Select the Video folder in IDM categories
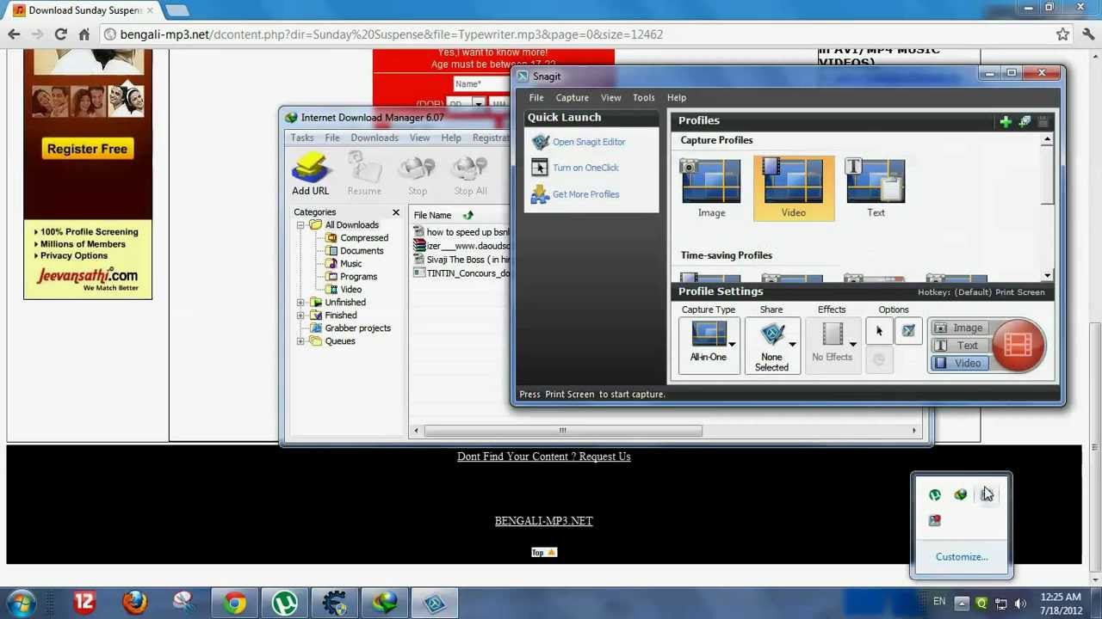 coord(344,290)
